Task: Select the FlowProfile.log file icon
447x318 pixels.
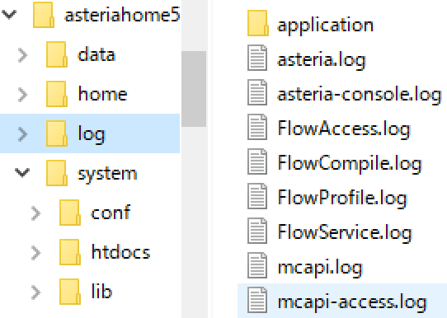Action: point(257,196)
